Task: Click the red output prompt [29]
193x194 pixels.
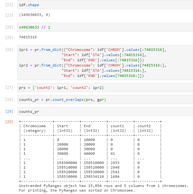Action: (x=10, y=122)
